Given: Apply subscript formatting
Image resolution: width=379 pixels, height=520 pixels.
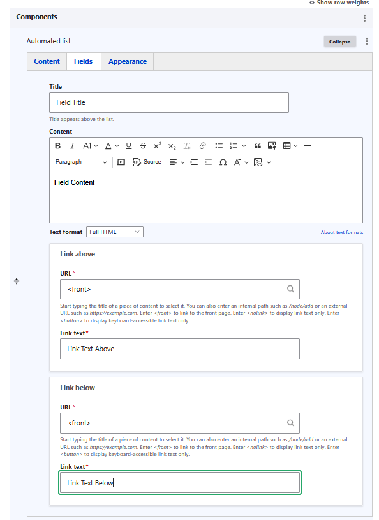Looking at the screenshot, I should (172, 146).
